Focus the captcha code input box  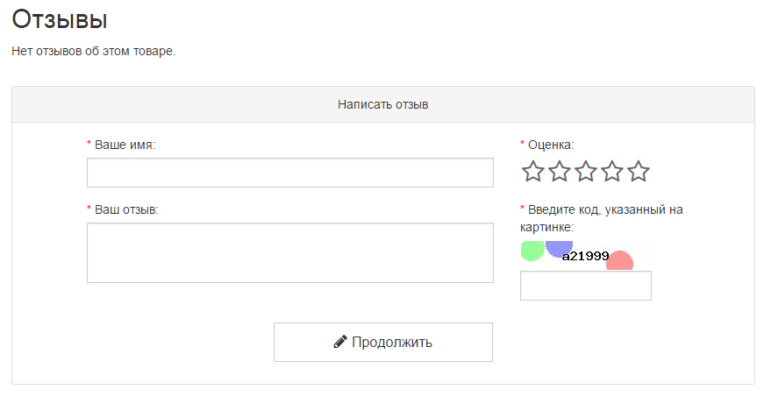[586, 286]
